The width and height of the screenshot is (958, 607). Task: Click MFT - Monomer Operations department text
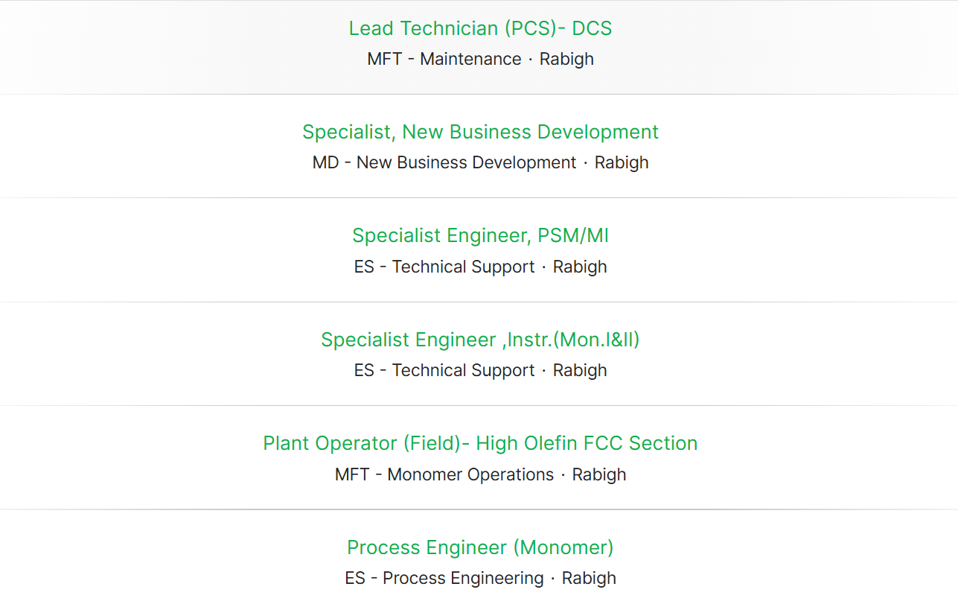coord(444,474)
